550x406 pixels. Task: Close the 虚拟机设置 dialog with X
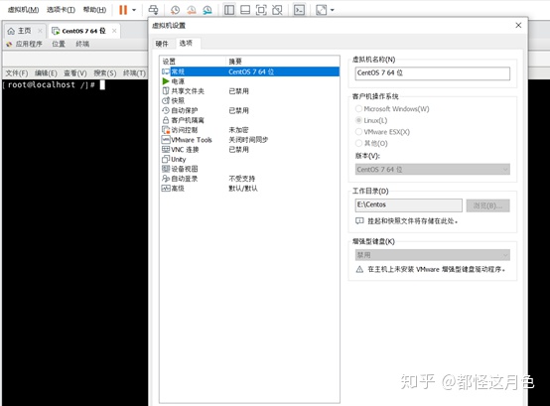[x=518, y=25]
